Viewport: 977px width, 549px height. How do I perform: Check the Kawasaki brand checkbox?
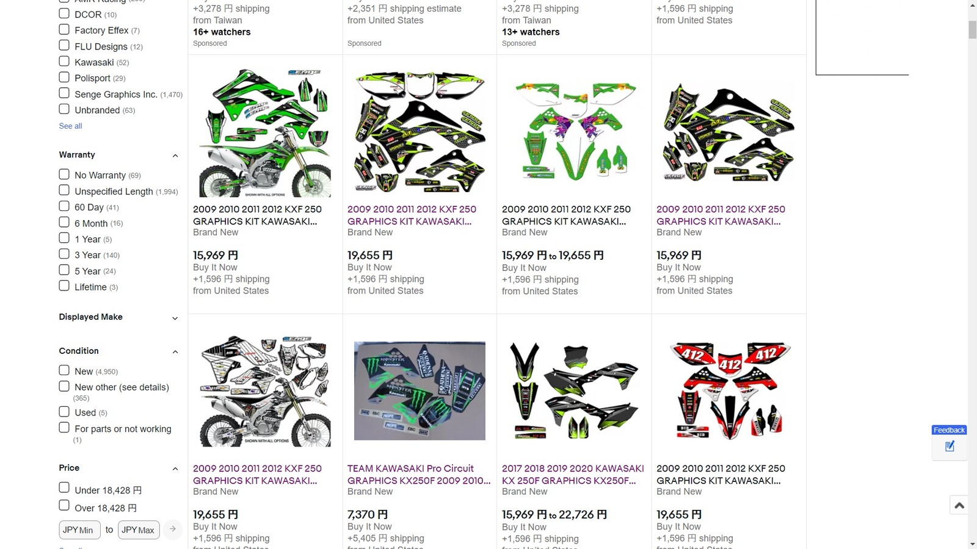coord(64,62)
